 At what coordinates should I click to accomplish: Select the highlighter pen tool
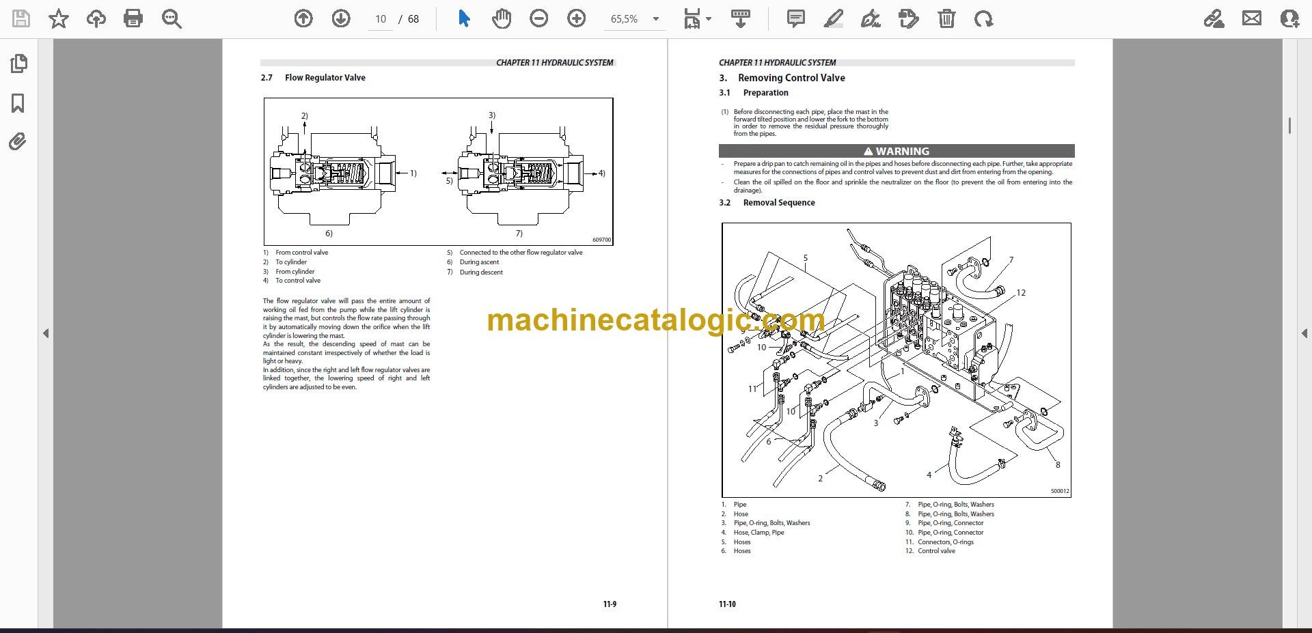(x=833, y=19)
